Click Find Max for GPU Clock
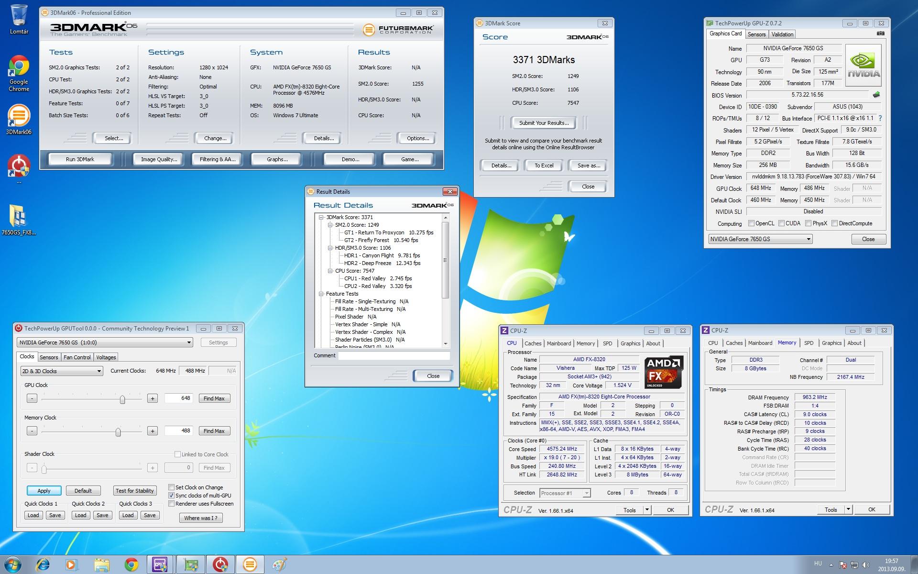 (x=214, y=398)
